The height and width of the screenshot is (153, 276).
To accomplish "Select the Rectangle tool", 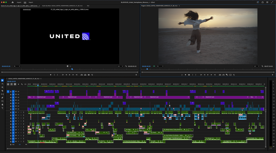I will click(2, 101).
